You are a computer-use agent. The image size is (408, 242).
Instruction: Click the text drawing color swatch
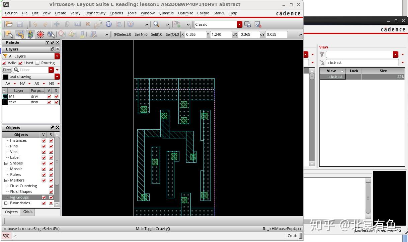(x=5, y=77)
